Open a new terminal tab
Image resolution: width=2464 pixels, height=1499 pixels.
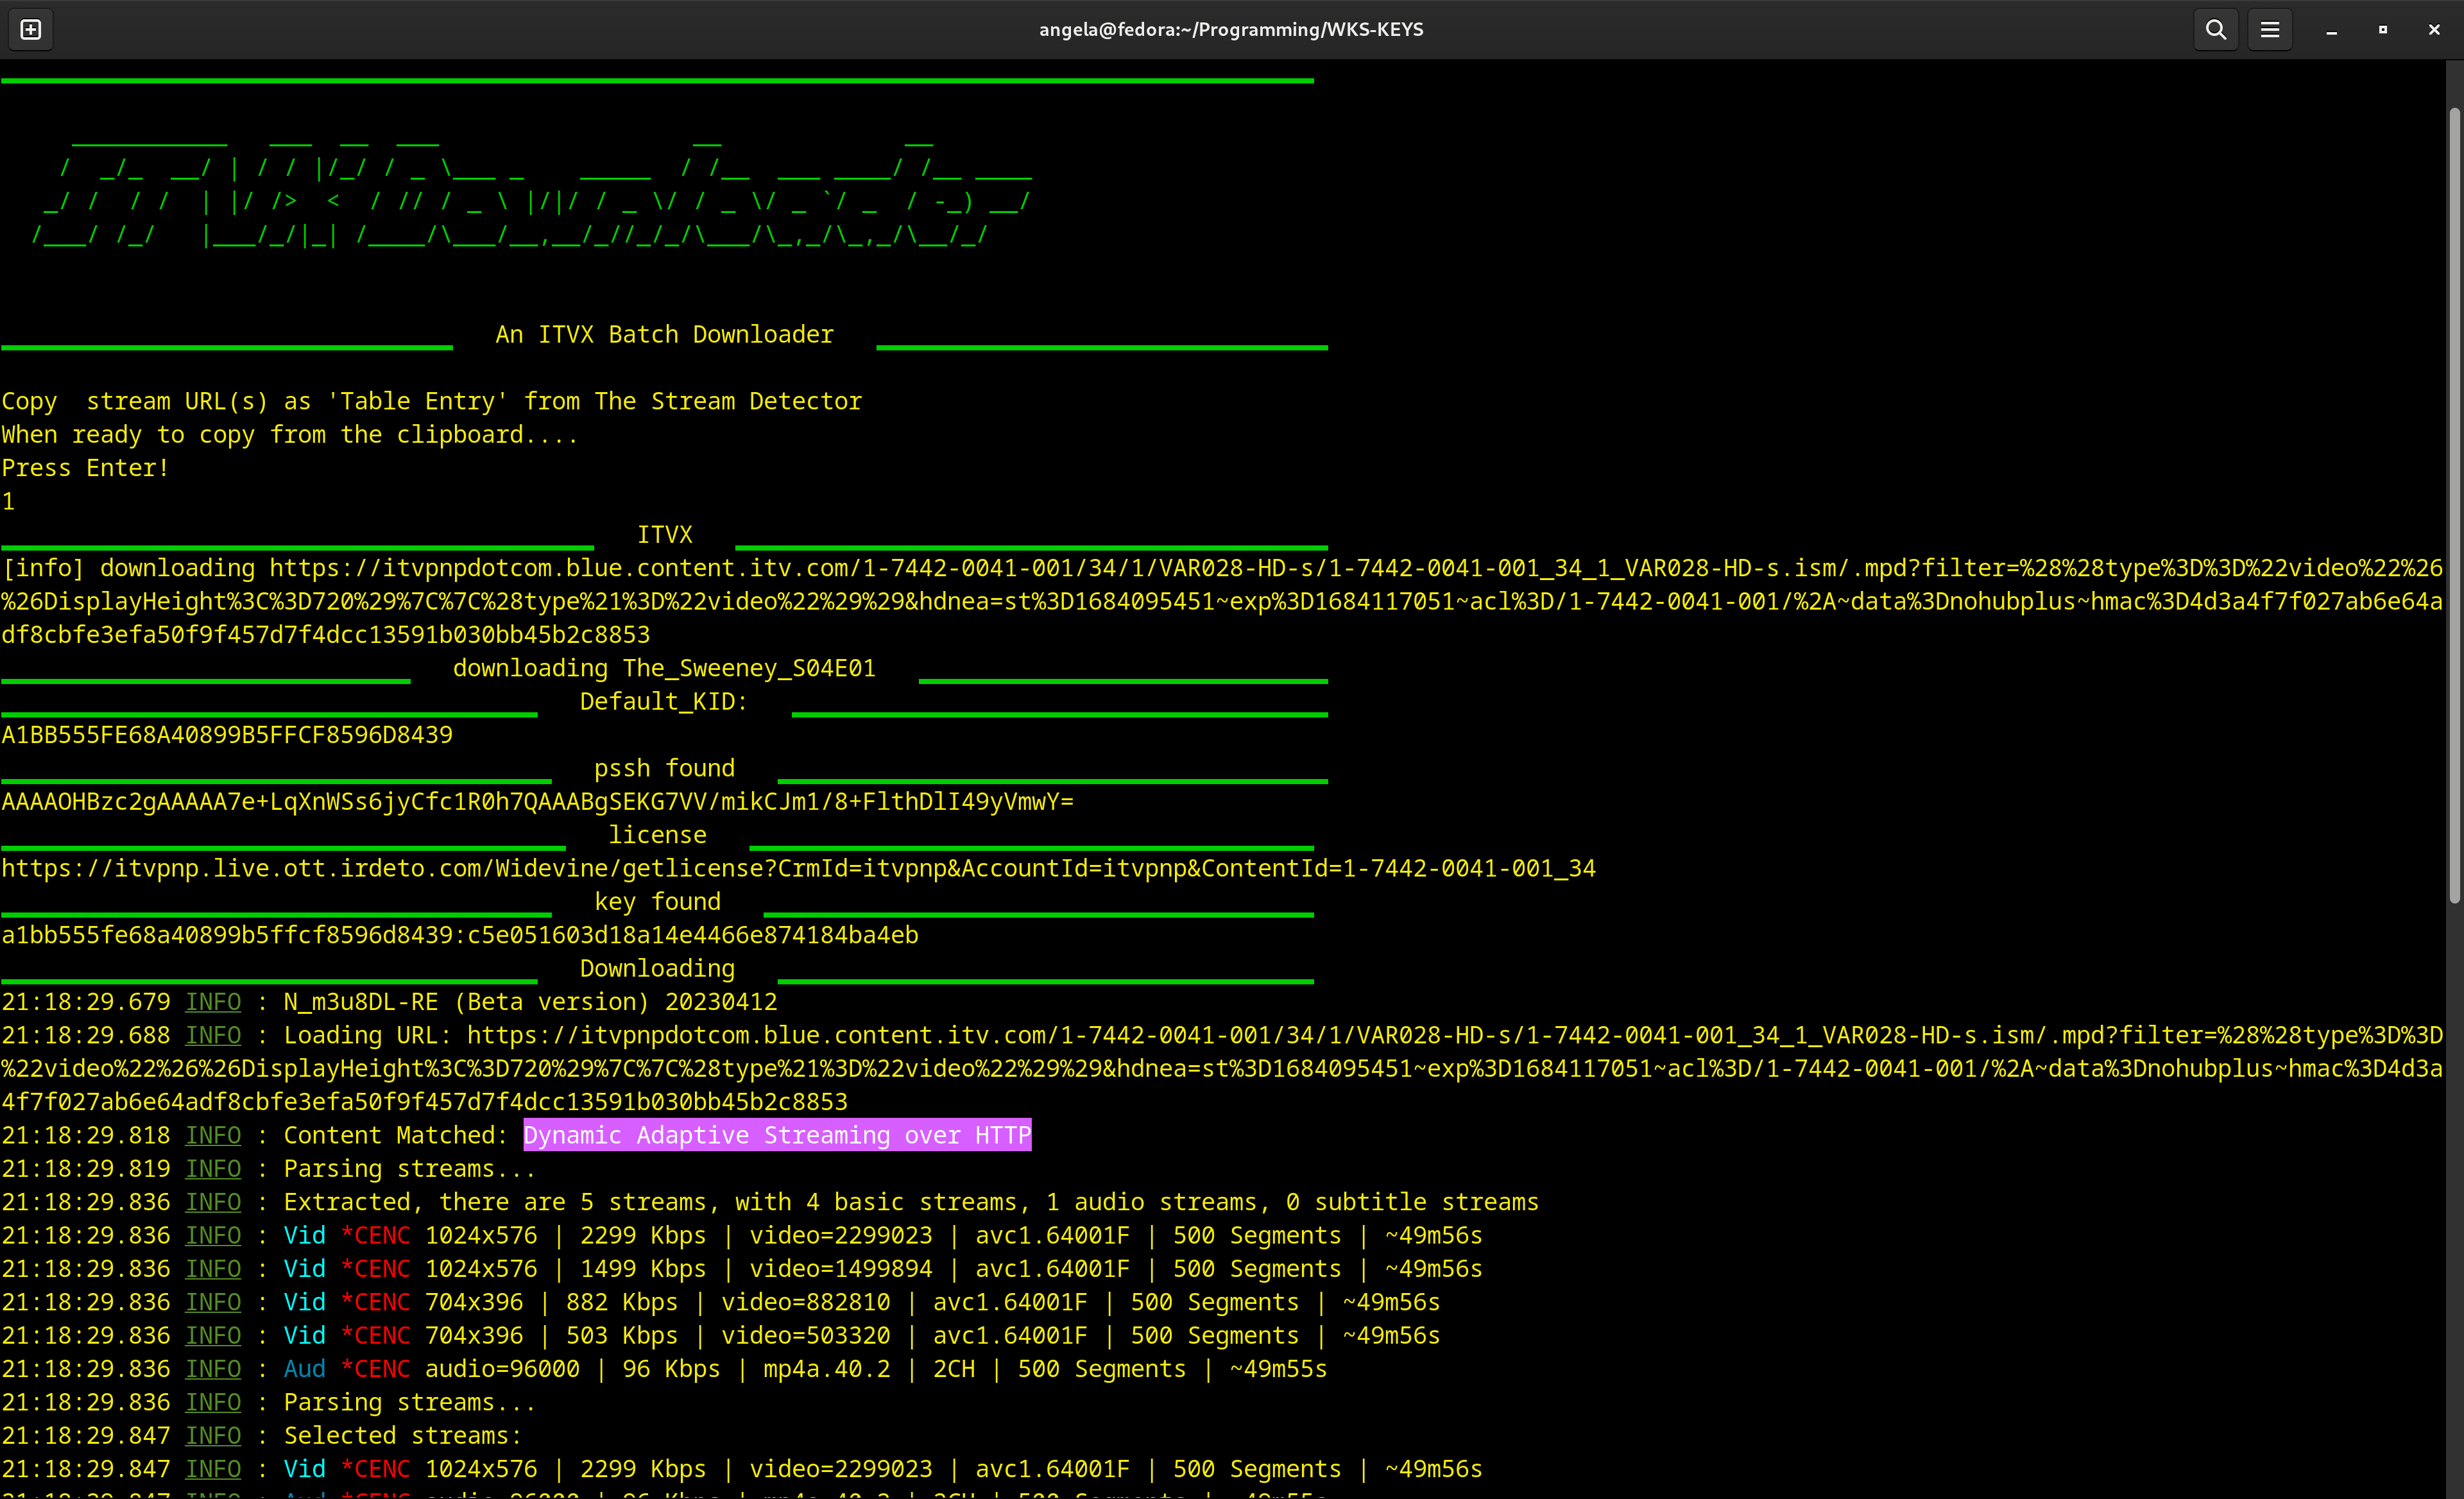coord(31,29)
